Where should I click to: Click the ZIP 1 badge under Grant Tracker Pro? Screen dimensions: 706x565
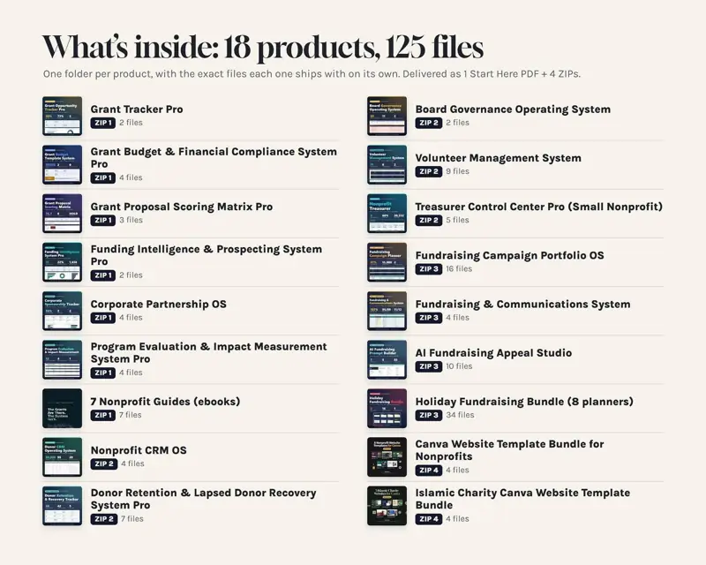pos(102,123)
